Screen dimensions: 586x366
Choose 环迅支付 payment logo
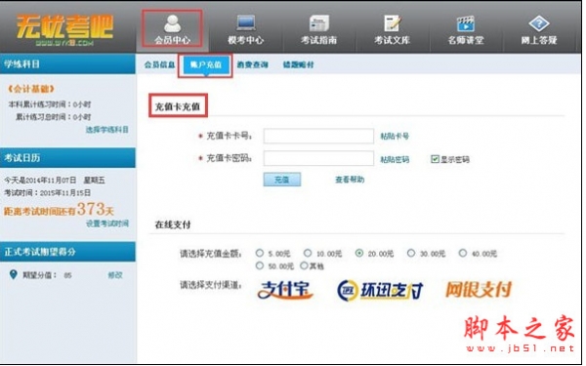coord(380,290)
